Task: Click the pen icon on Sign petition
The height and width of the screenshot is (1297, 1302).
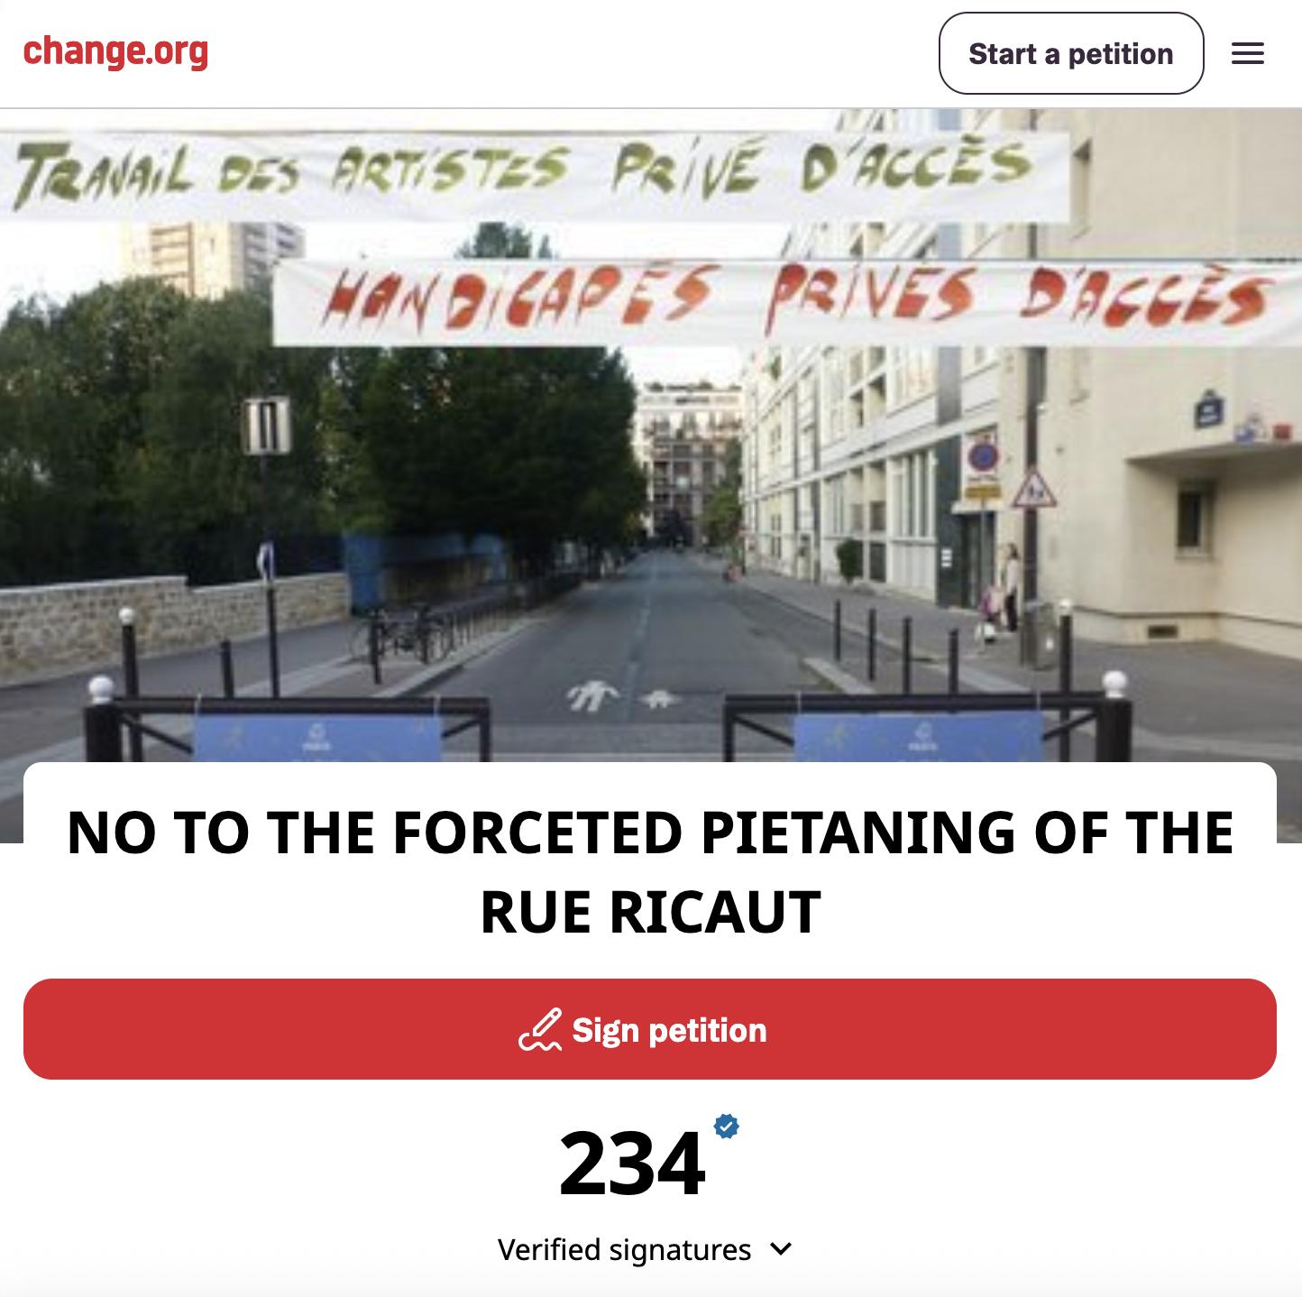Action: click(540, 1030)
